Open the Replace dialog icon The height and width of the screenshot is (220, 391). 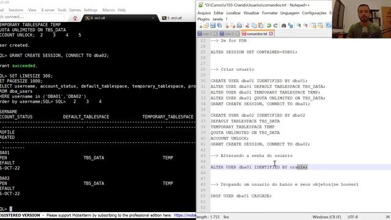click(291, 26)
